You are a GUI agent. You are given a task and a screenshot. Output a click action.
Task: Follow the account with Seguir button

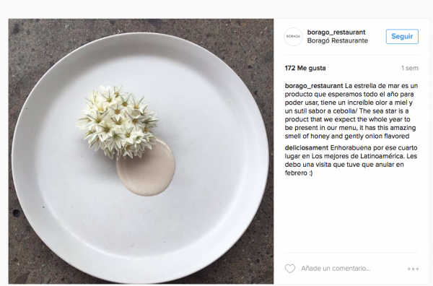[x=402, y=37]
